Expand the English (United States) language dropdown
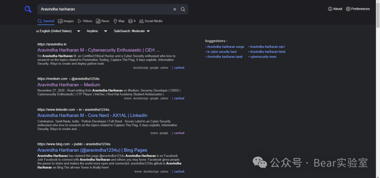Viewport: 380px width, 178px height. [x=58, y=31]
